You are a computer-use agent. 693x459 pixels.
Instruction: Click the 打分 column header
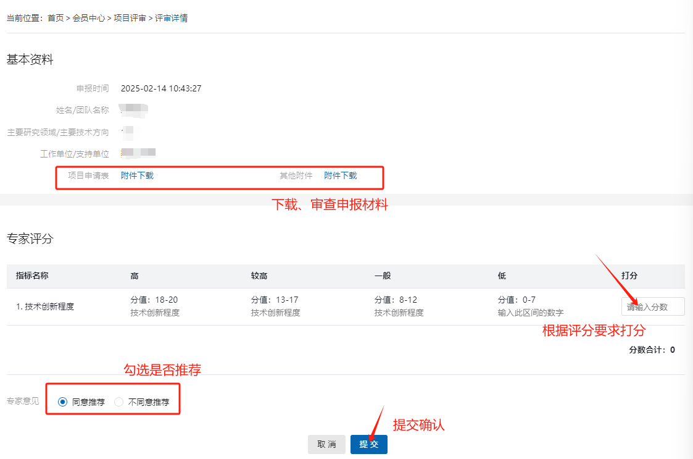click(629, 276)
